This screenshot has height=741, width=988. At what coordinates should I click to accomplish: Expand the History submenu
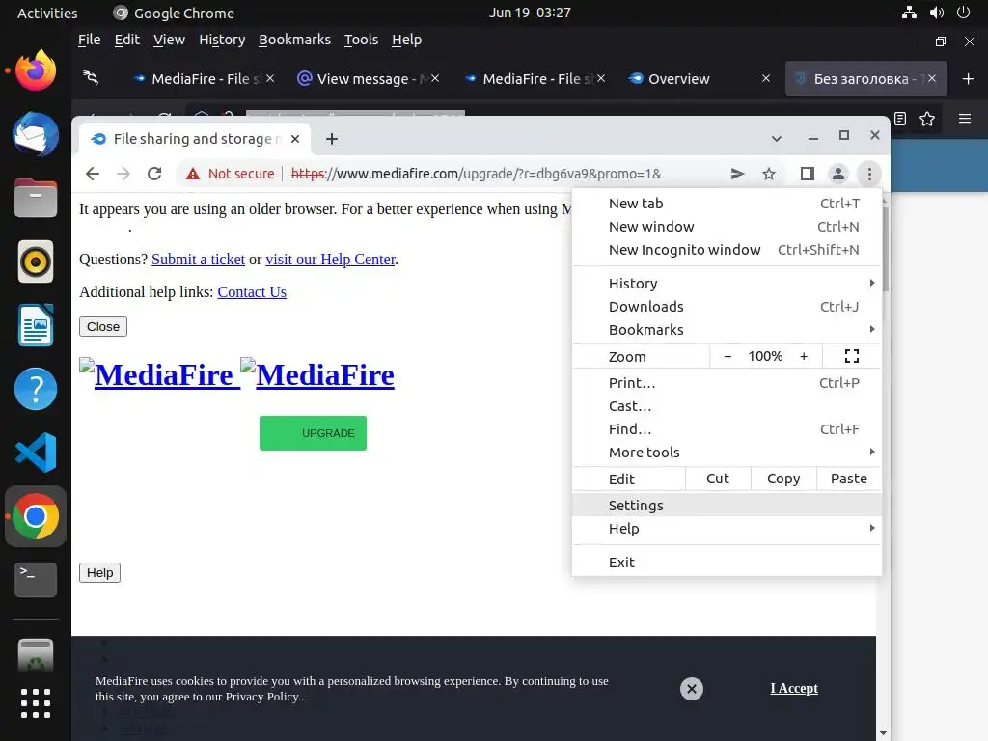(x=727, y=284)
